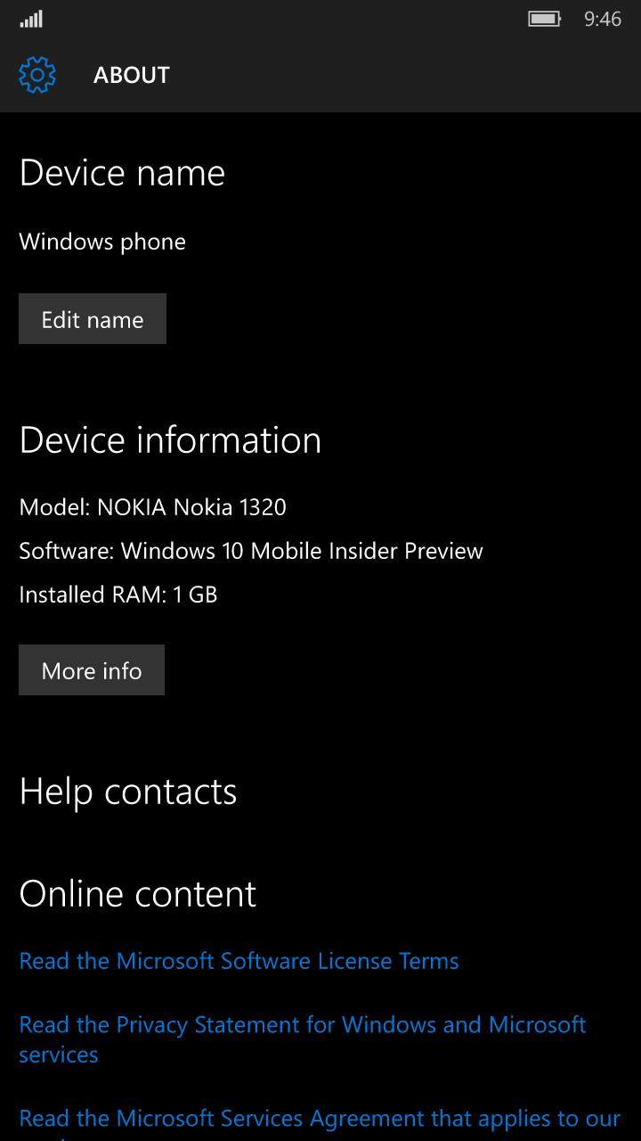The width and height of the screenshot is (641, 1141).
Task: Tap the Help contacts heading
Action: point(128,792)
